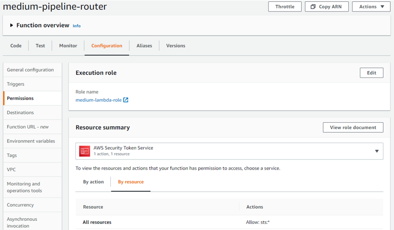Click the Execution role heading
Image resolution: width=394 pixels, height=230 pixels.
click(96, 73)
